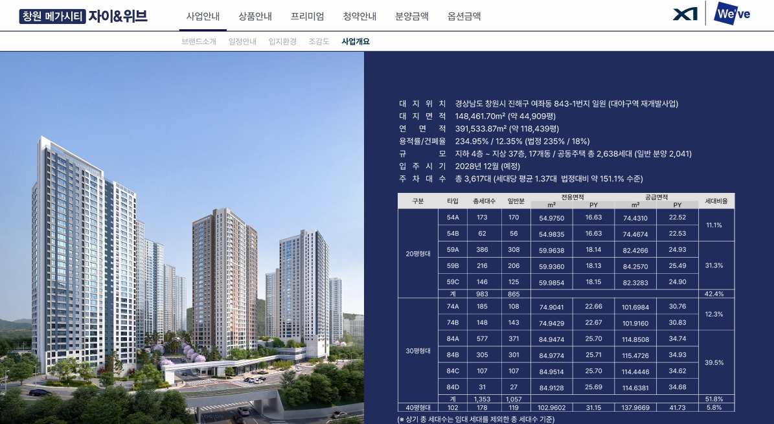Viewport: 774px width, 424px height.
Task: Click the 타입 column header
Action: coord(453,201)
